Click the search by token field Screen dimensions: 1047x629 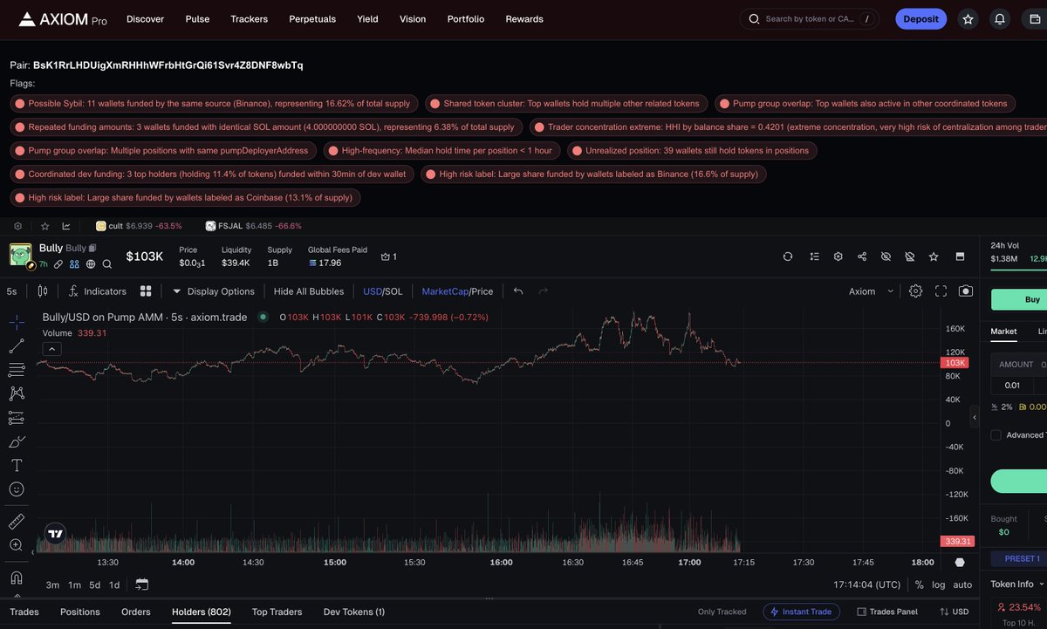tap(810, 18)
